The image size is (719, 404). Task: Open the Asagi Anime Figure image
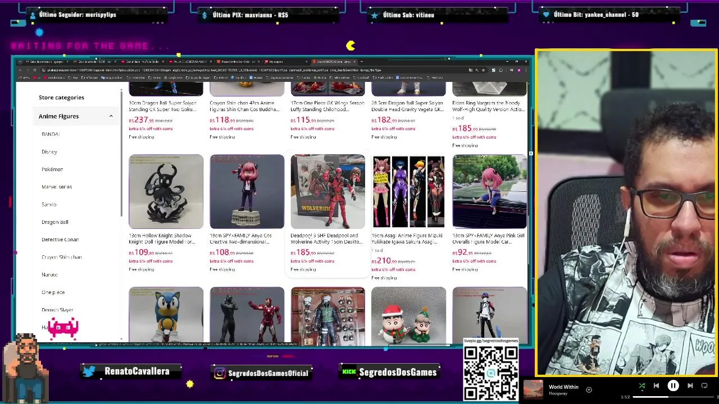[409, 191]
